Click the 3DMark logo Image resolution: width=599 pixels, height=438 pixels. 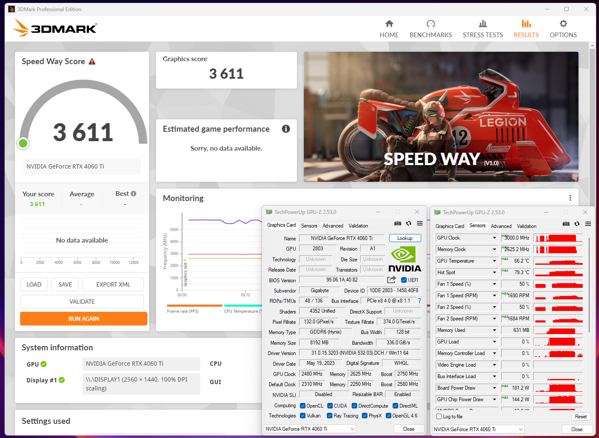pos(55,28)
